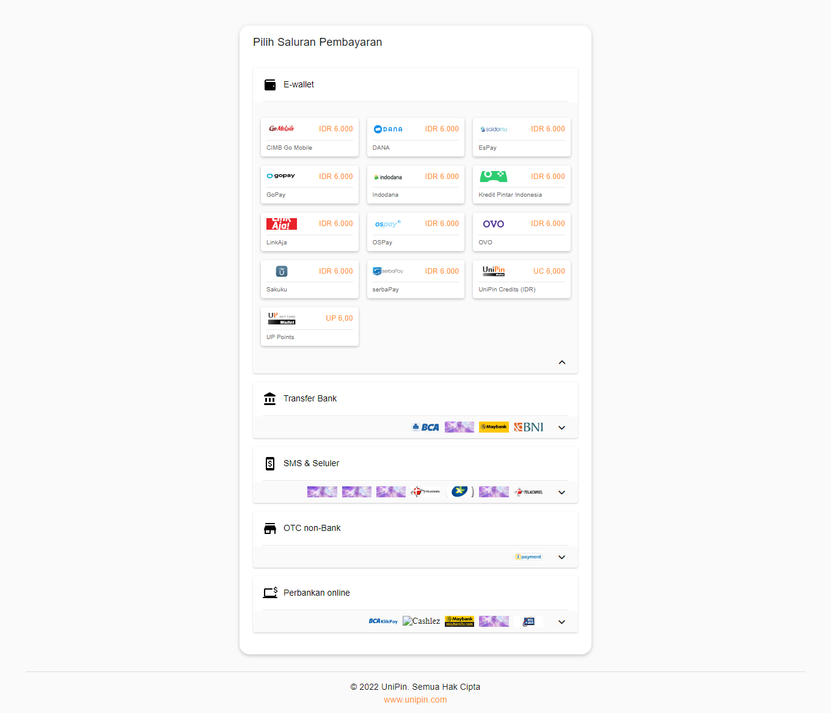The image size is (831, 713).
Task: Select UP Points wallet option
Action: (309, 327)
